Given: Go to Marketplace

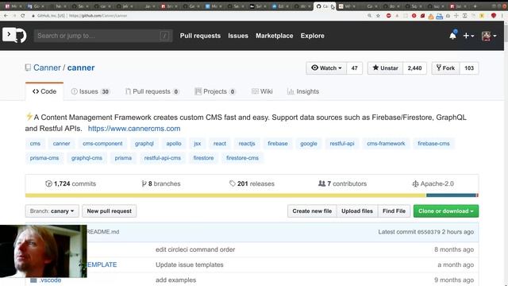Looking at the screenshot, I should click(x=275, y=36).
